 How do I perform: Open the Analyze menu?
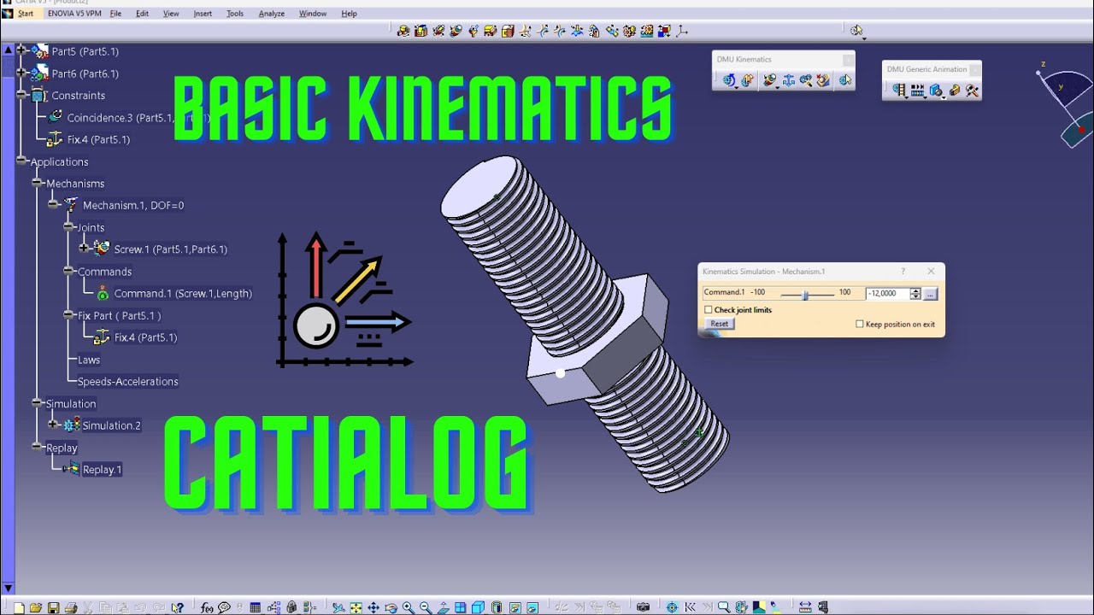coord(272,14)
